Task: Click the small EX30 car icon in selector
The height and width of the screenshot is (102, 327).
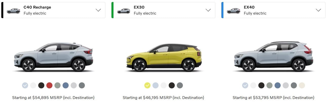Action: (x=124, y=11)
